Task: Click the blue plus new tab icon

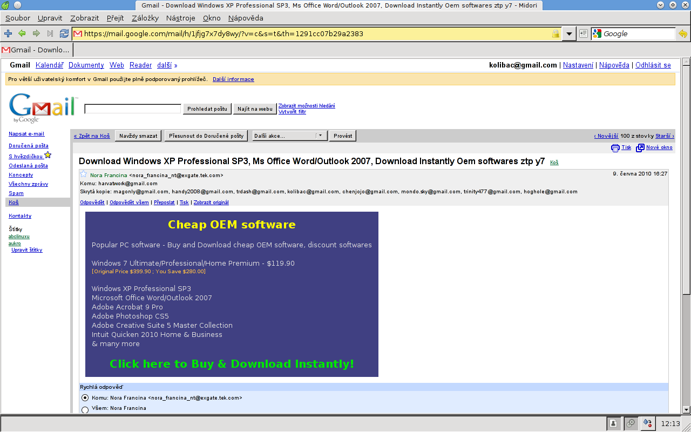Action: (x=8, y=33)
